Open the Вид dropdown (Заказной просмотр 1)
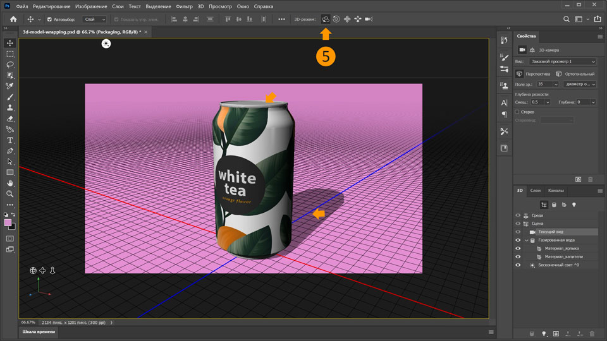The image size is (607, 341). click(x=562, y=62)
